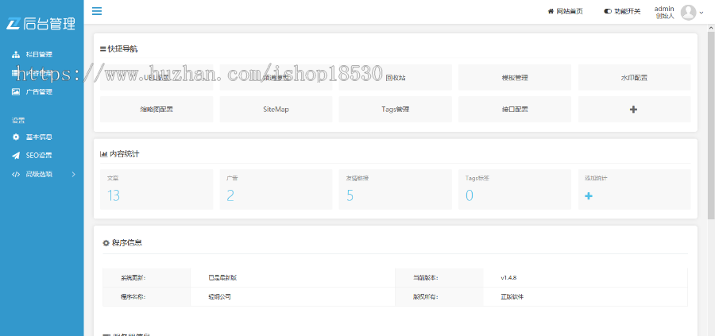Click the gear icon beside 程序信息
The image size is (715, 336).
click(106, 243)
